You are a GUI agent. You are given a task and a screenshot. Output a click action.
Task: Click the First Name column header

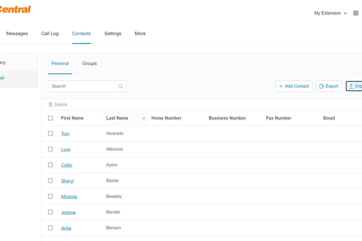pos(72,118)
